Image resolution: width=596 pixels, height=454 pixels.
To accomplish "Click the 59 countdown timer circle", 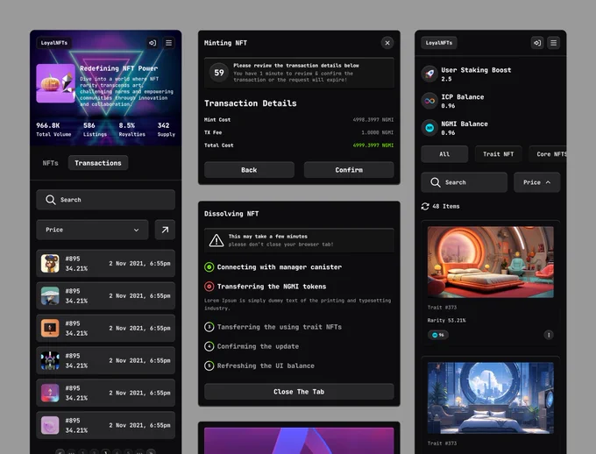I will point(219,73).
